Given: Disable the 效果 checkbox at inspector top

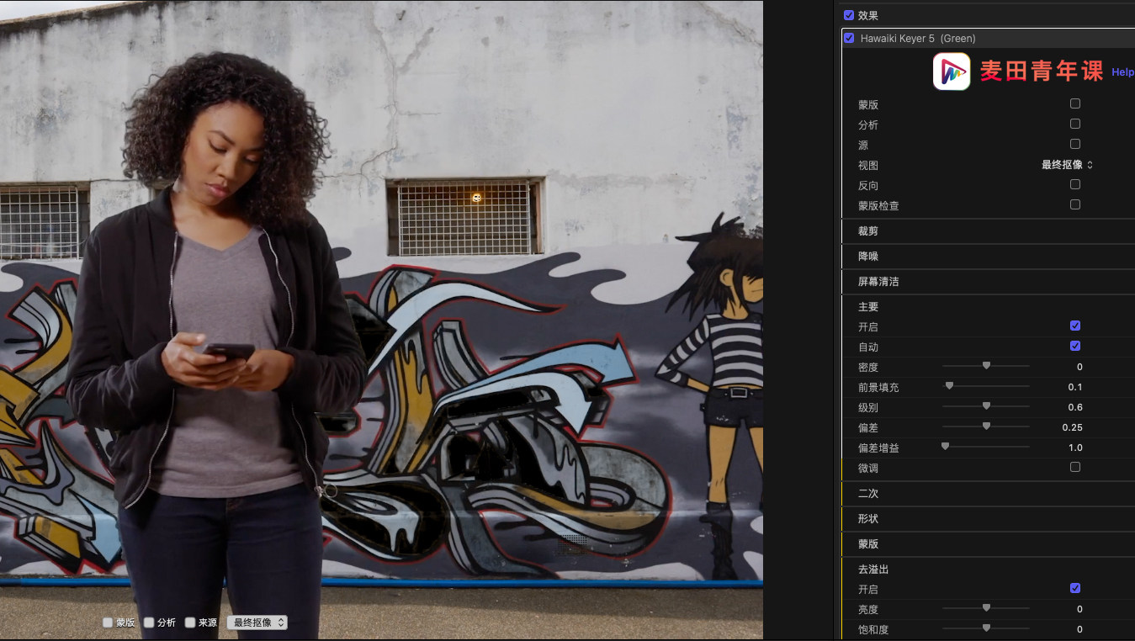Looking at the screenshot, I should (849, 15).
